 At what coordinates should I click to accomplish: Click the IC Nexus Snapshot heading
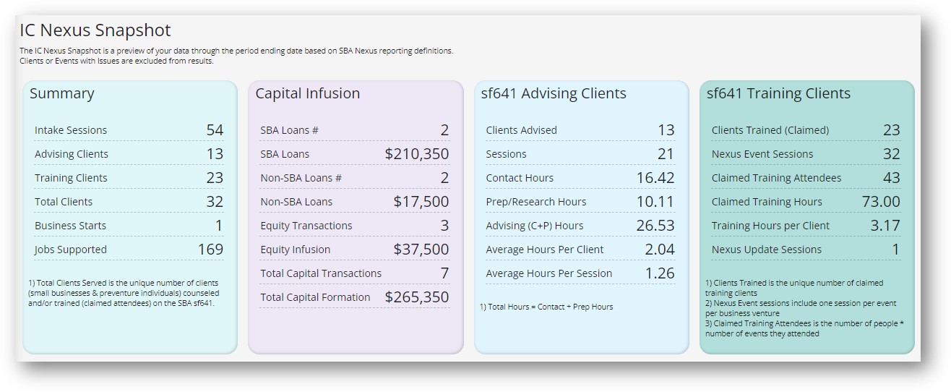[x=95, y=30]
